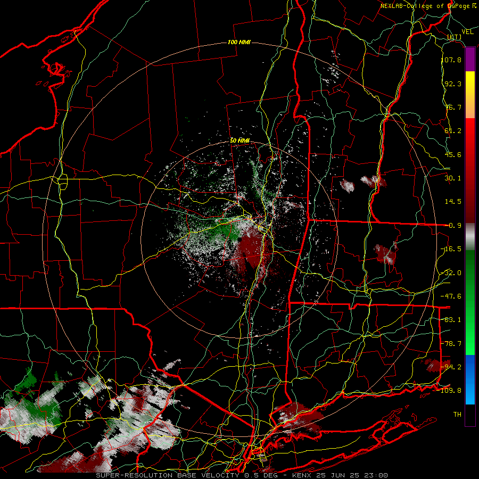The height and width of the screenshot is (479, 479).
Task: Select the -32.0 velocity scale value
Action: coord(451,273)
